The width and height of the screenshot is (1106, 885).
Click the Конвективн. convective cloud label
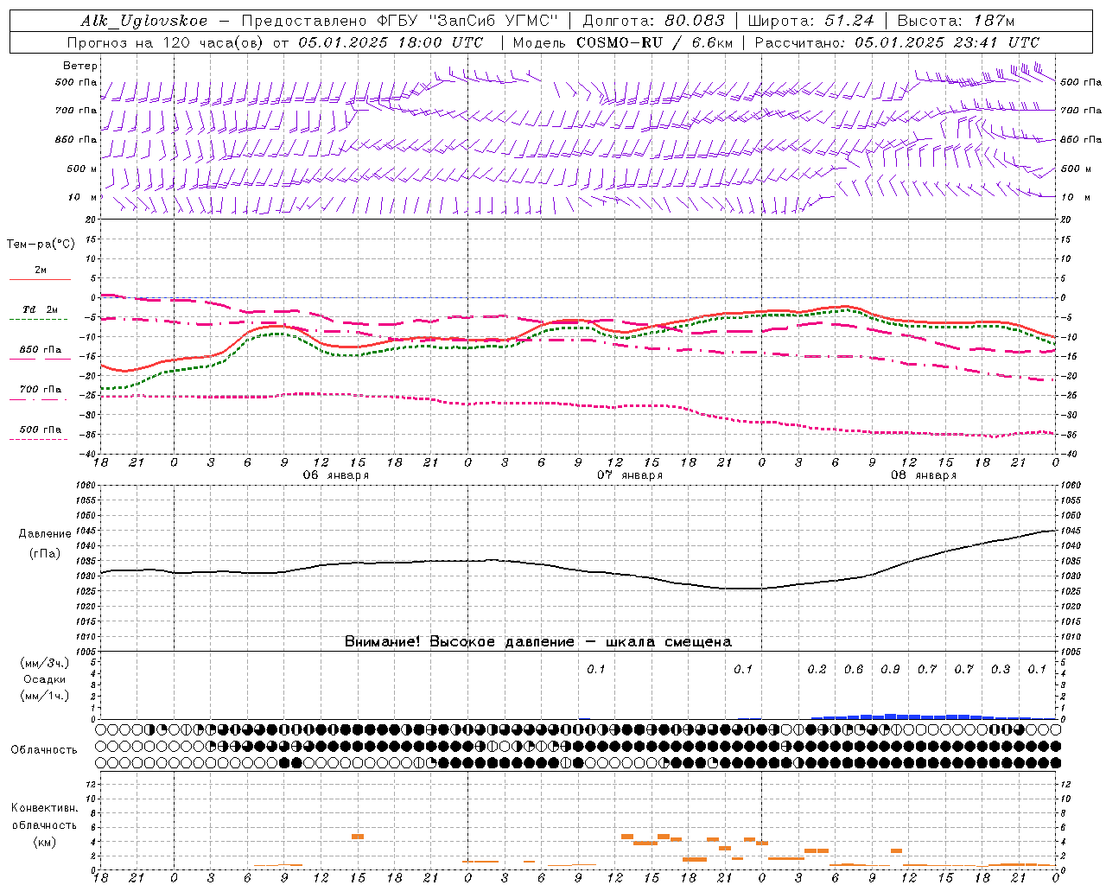click(x=44, y=808)
